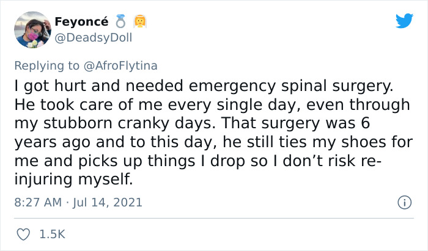Image resolution: width=428 pixels, height=251 pixels.
Task: Open the Feyoncé profile picture
Action: tap(31, 30)
